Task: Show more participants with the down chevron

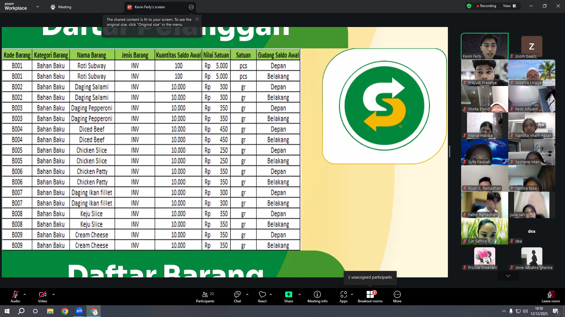Action: coord(508,276)
